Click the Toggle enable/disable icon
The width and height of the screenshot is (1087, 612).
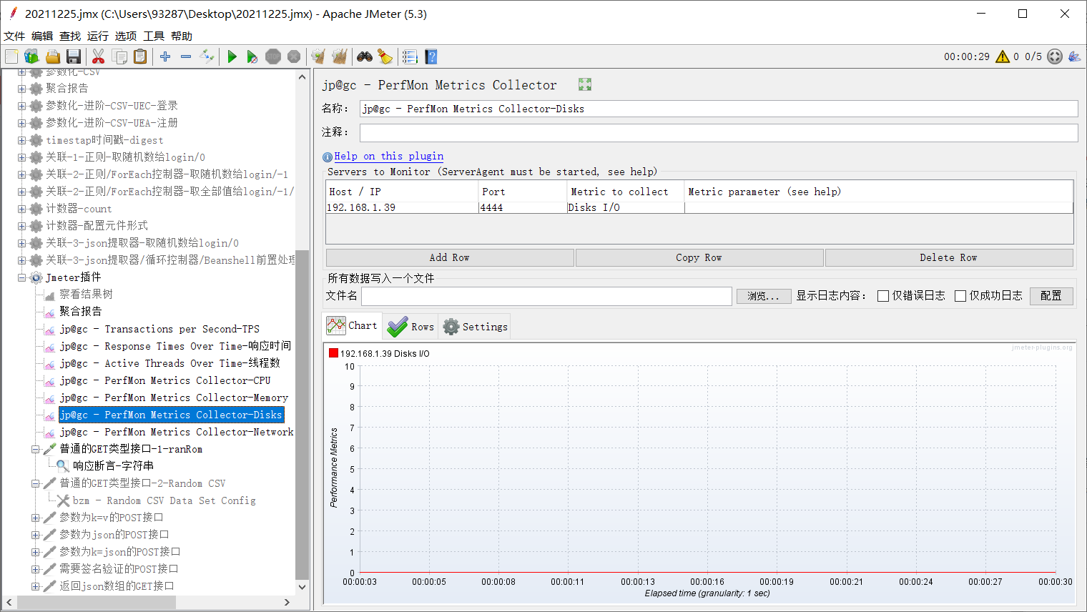pos(207,56)
